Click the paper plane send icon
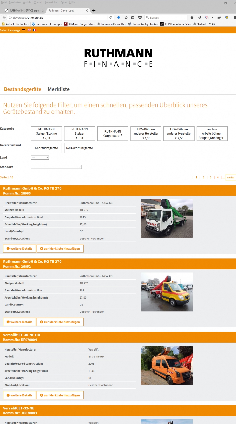Viewport: 236px width, 424px height. (199, 17)
